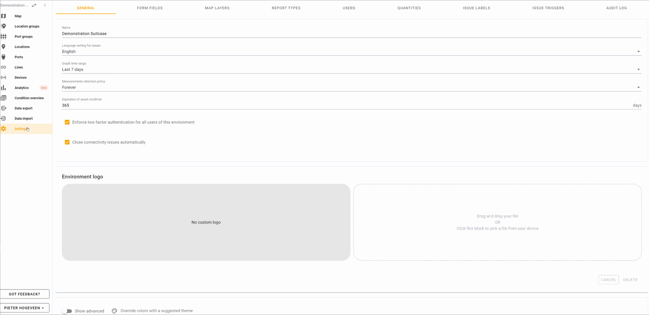Open Location groups via its pin icon
This screenshot has height=315, width=649.
[3, 26]
